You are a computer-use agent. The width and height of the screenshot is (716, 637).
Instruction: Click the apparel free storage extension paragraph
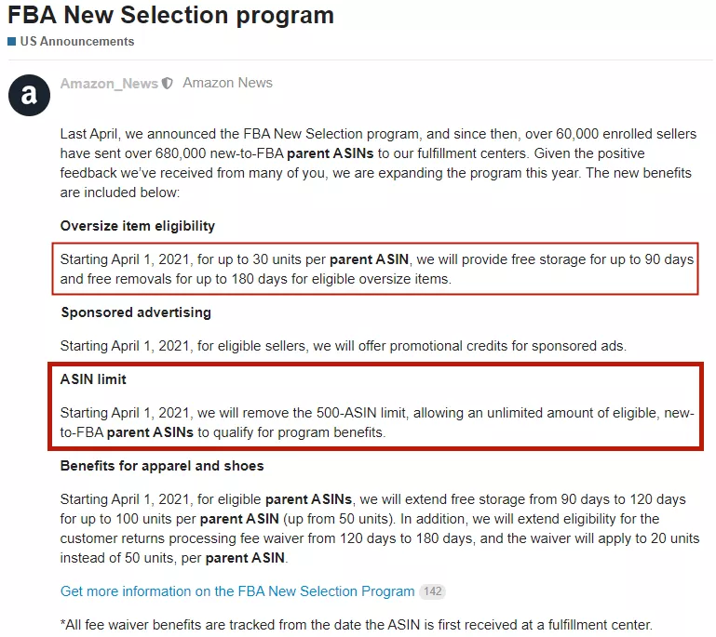tap(380, 528)
